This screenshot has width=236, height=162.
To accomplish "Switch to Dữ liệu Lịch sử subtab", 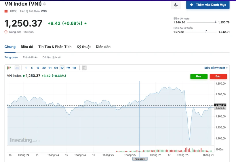I will 52,57.
